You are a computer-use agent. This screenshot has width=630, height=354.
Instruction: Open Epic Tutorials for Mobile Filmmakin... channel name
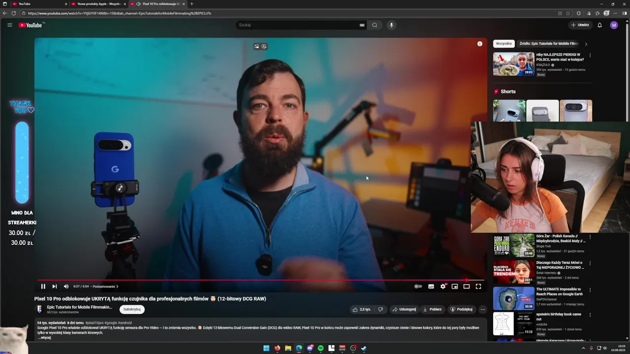80,307
